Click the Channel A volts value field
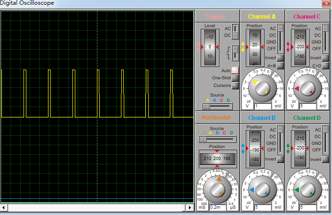 pos(262,106)
